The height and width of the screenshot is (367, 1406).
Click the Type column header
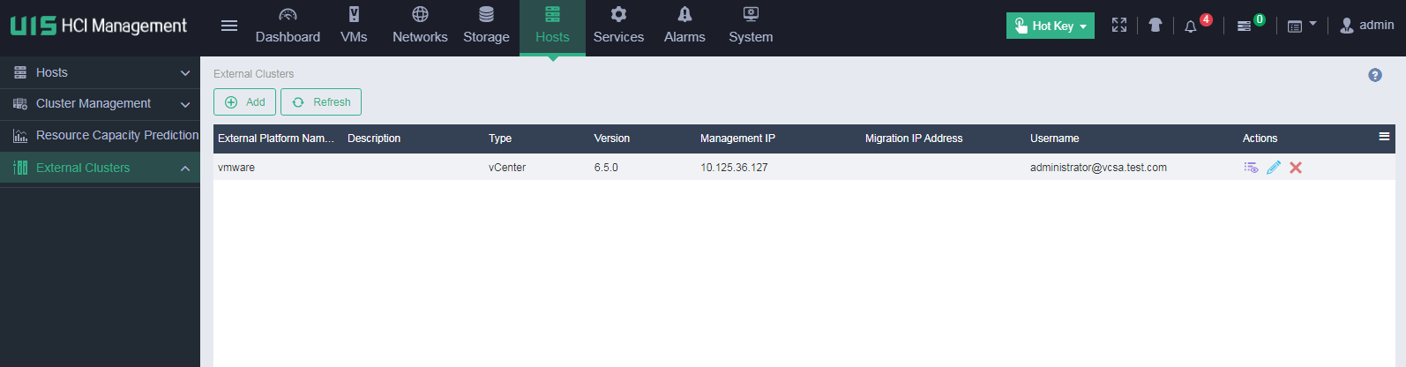point(500,139)
